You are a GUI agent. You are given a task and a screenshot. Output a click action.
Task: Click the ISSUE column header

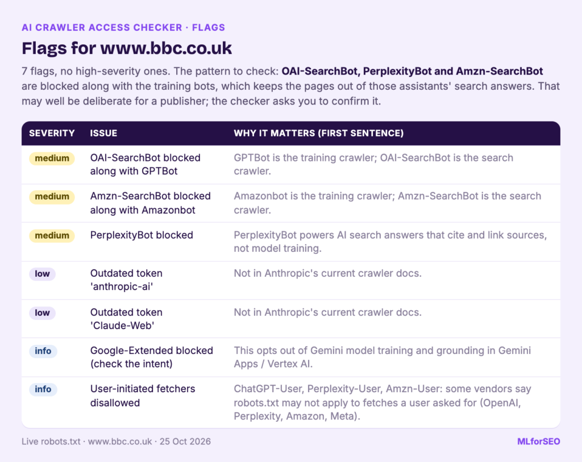coord(103,133)
